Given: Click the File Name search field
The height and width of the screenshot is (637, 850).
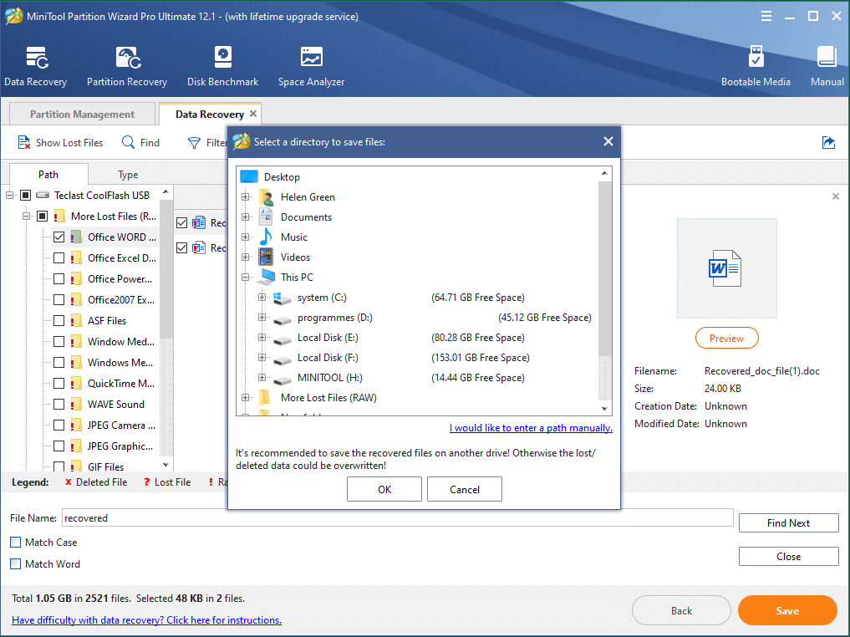Looking at the screenshot, I should 397,517.
